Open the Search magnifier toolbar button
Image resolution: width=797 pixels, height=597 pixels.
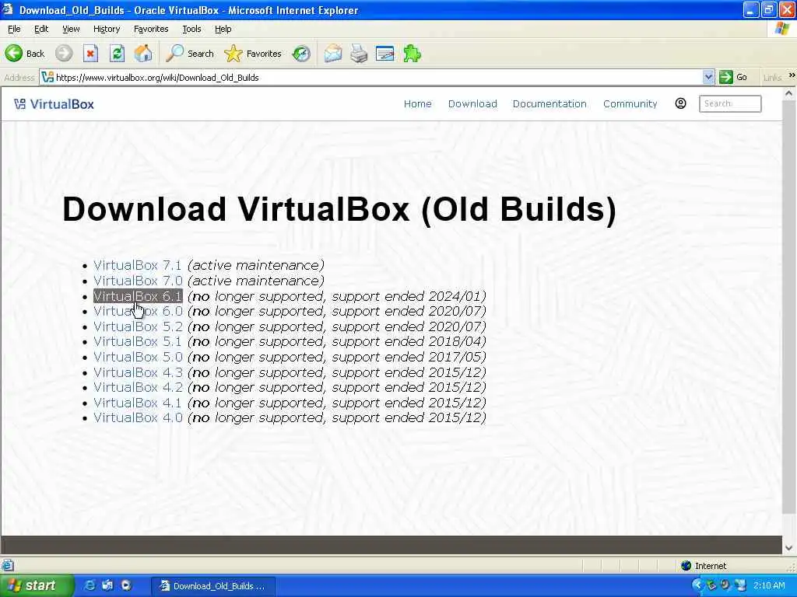(x=190, y=54)
